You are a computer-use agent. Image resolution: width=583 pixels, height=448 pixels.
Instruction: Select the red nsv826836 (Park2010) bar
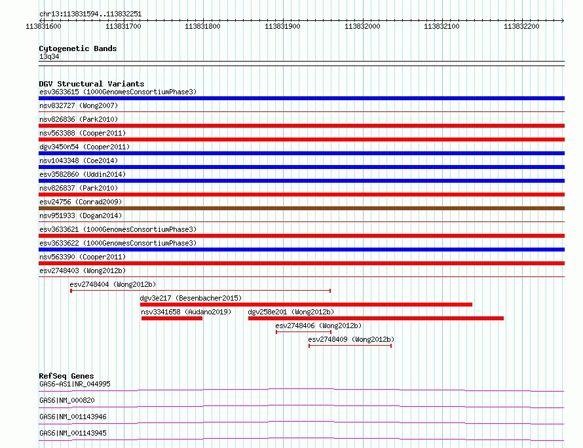[x=301, y=126]
